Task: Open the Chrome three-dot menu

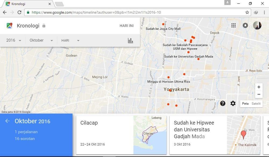Action: coord(264,12)
